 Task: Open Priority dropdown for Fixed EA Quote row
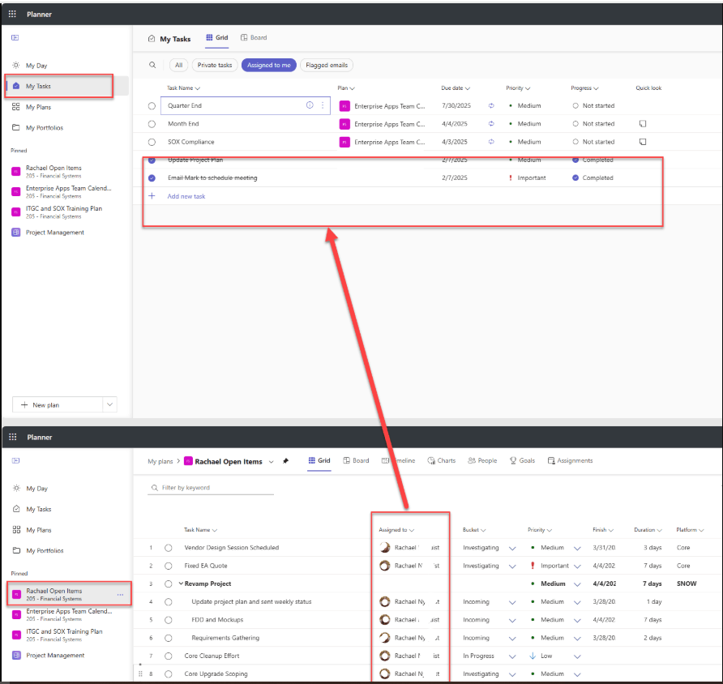tap(577, 566)
